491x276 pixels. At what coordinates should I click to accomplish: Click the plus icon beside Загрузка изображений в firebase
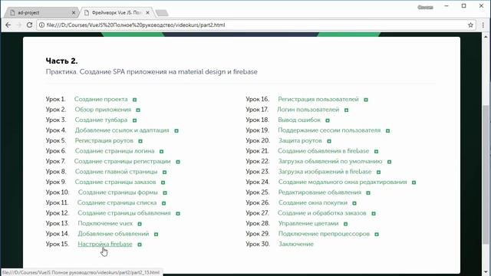point(378,172)
